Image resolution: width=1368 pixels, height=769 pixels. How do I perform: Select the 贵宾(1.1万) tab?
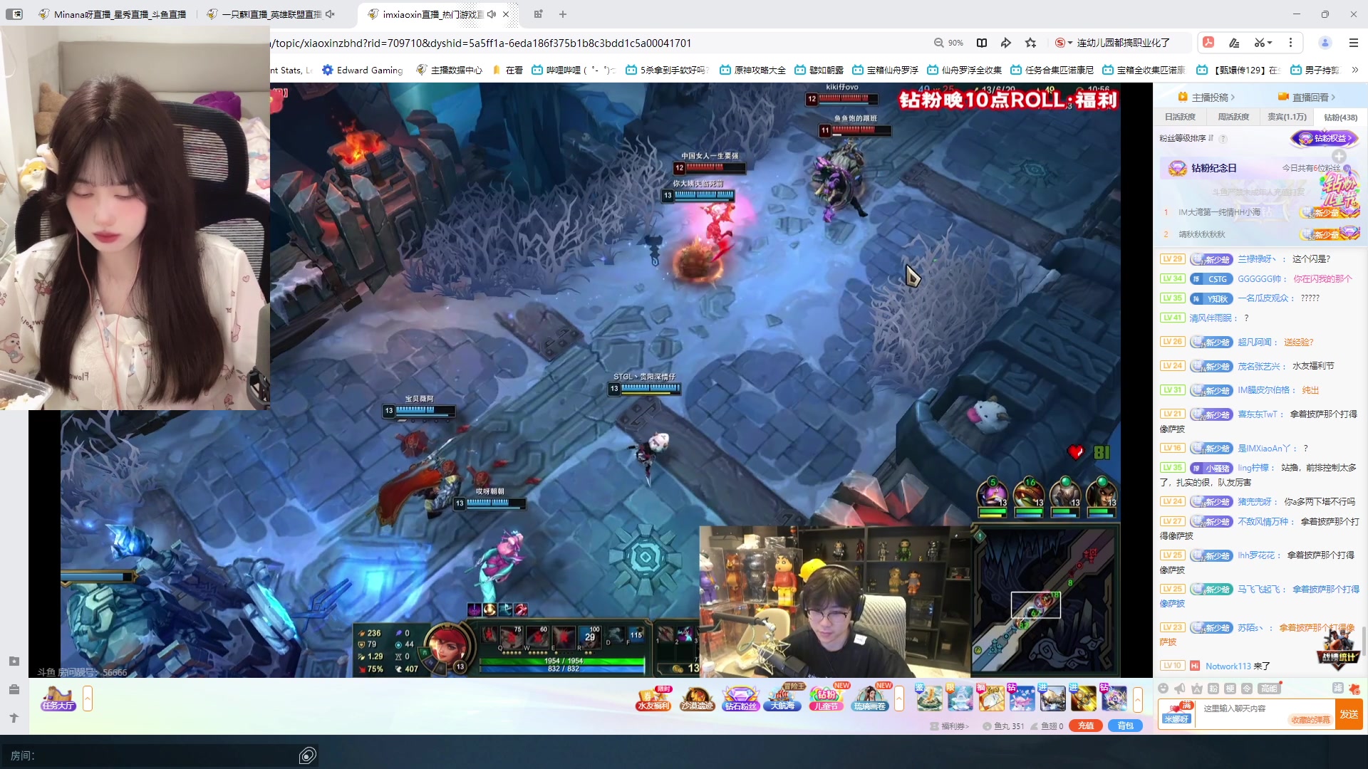[x=1287, y=117]
